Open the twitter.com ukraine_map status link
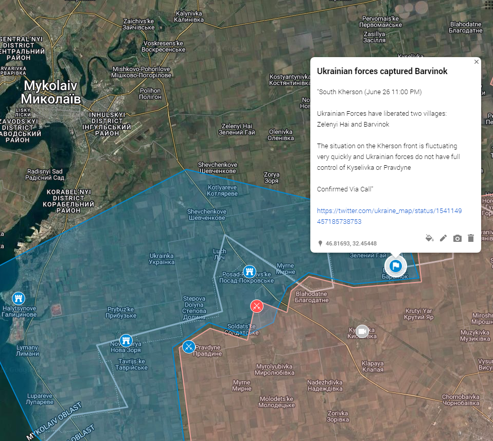Image resolution: width=493 pixels, height=441 pixels. click(x=389, y=216)
